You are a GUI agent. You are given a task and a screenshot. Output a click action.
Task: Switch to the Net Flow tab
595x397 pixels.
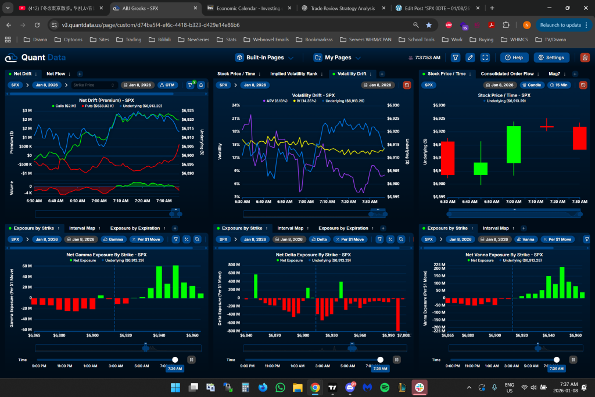(x=56, y=74)
